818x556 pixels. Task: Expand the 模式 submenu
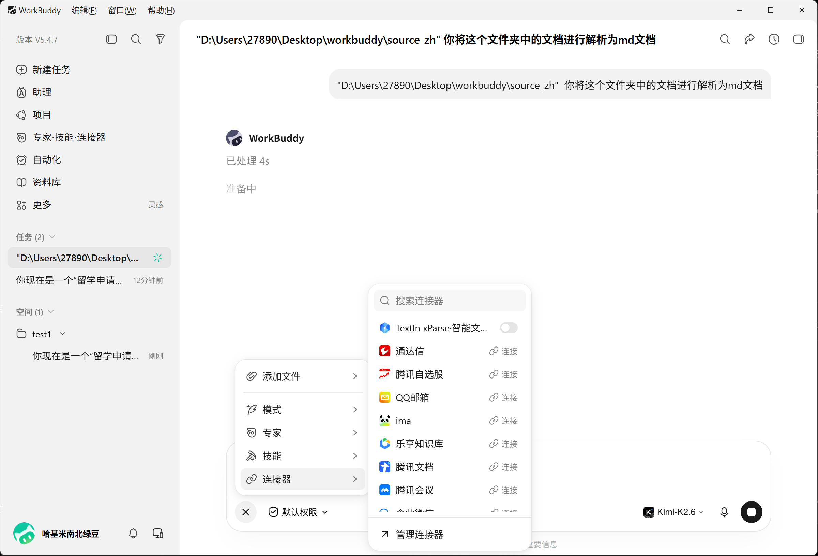(x=303, y=410)
